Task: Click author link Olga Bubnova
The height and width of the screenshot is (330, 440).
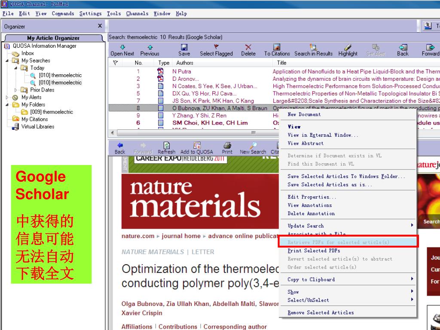Action: click(x=142, y=304)
